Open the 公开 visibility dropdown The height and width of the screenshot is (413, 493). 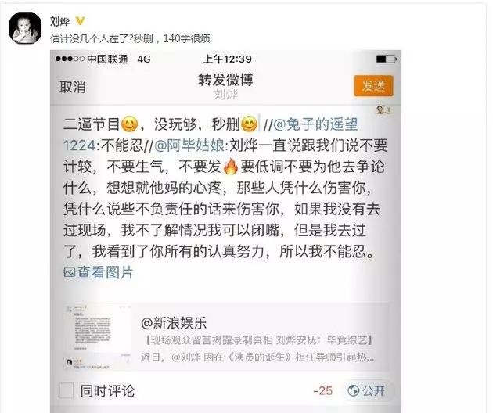click(x=366, y=390)
